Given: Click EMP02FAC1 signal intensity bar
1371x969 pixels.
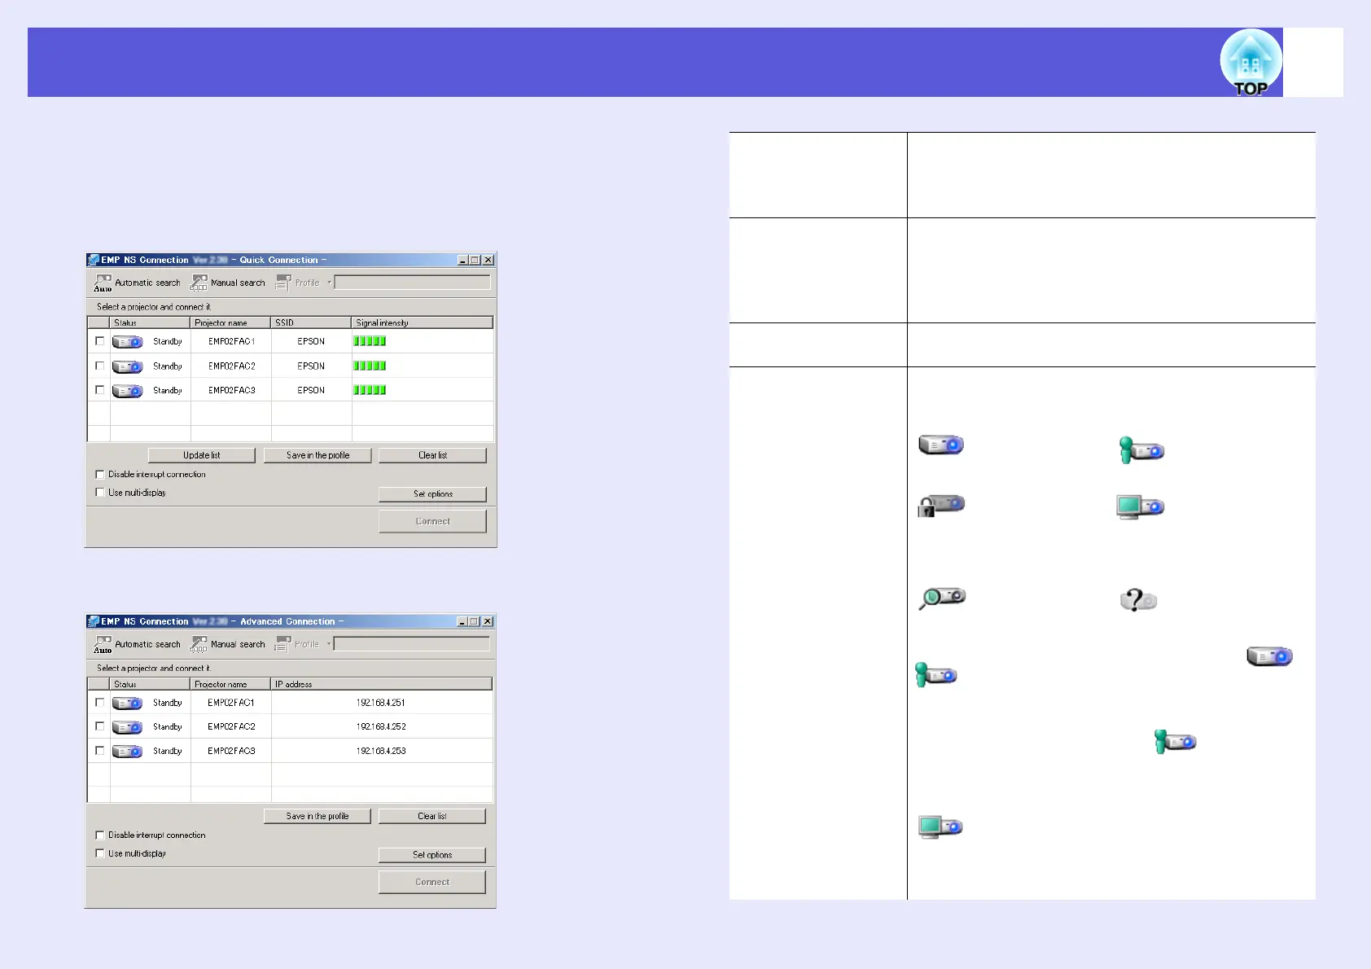Looking at the screenshot, I should click(370, 341).
